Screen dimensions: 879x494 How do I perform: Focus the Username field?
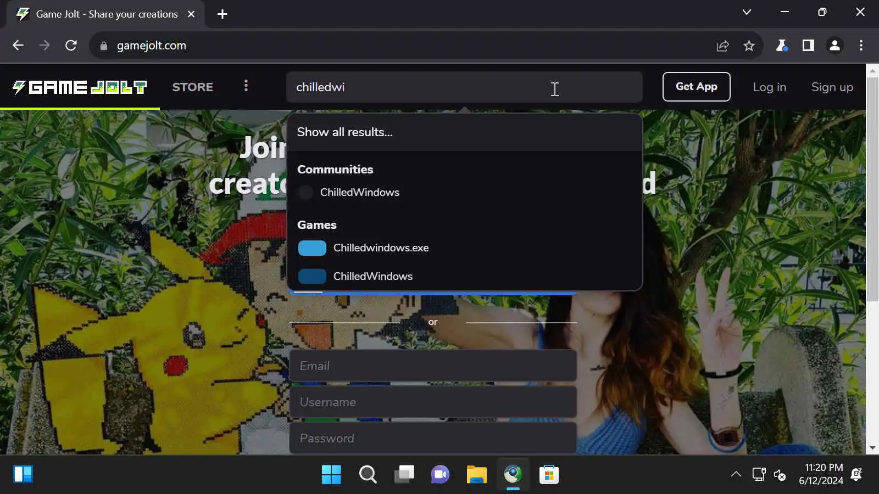click(x=433, y=402)
